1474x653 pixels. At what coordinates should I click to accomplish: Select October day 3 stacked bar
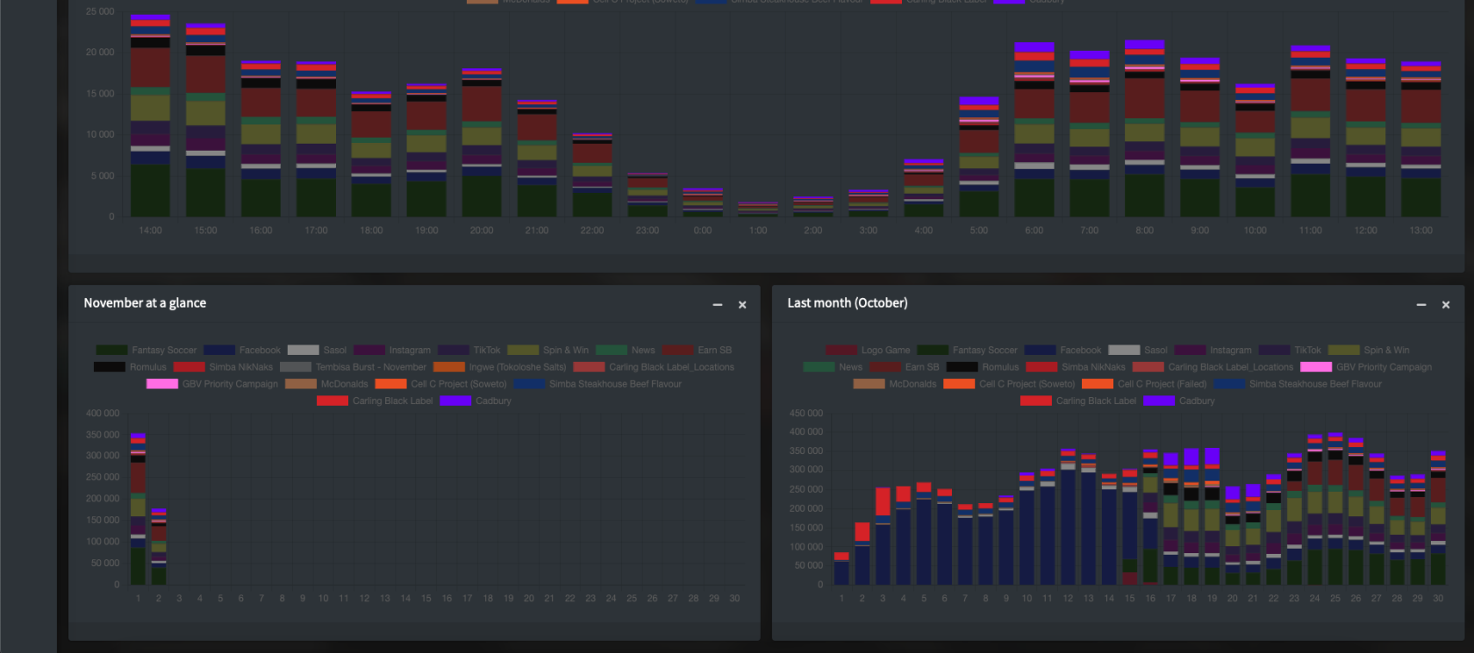[x=883, y=536]
